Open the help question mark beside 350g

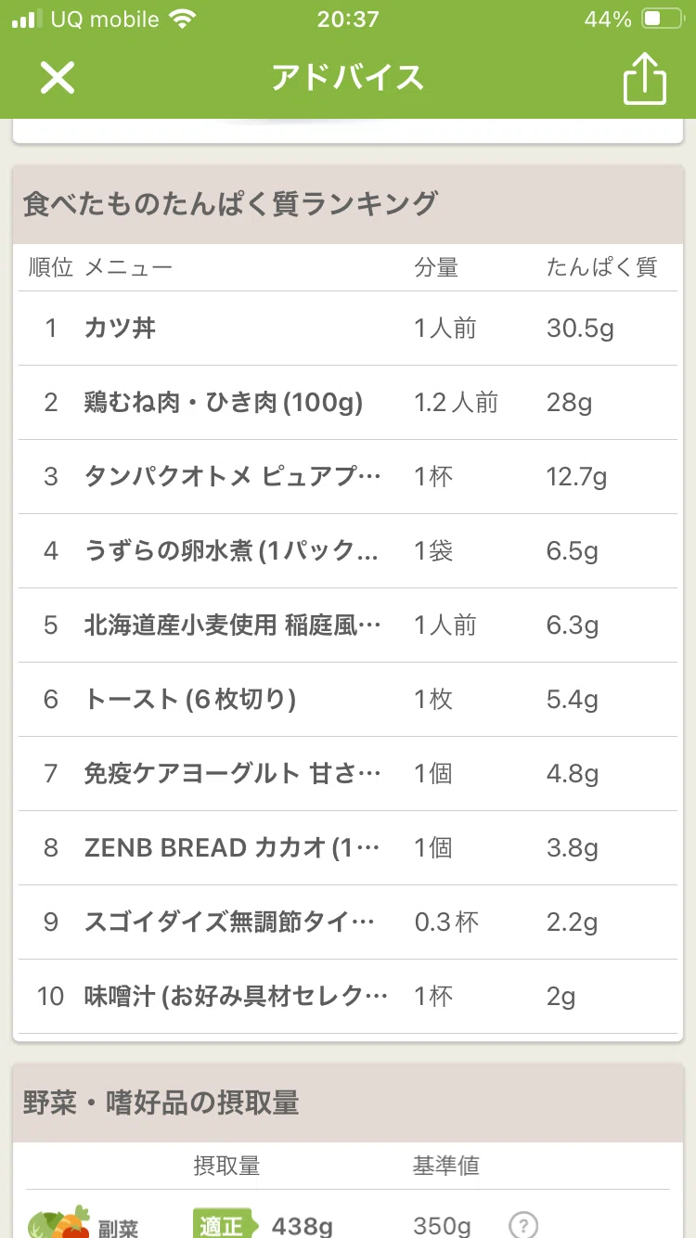pyautogui.click(x=523, y=1225)
